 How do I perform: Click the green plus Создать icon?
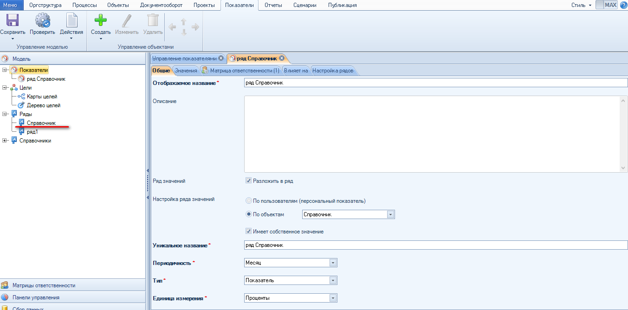tap(100, 21)
